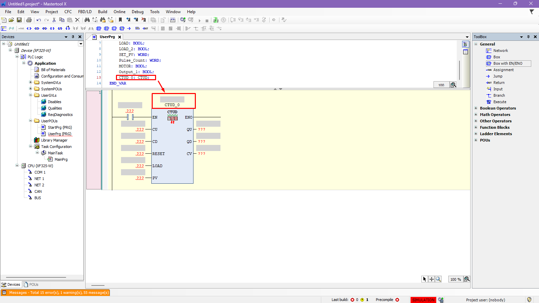Toggle the SIMULATION mode status indicator

[x=423, y=300]
